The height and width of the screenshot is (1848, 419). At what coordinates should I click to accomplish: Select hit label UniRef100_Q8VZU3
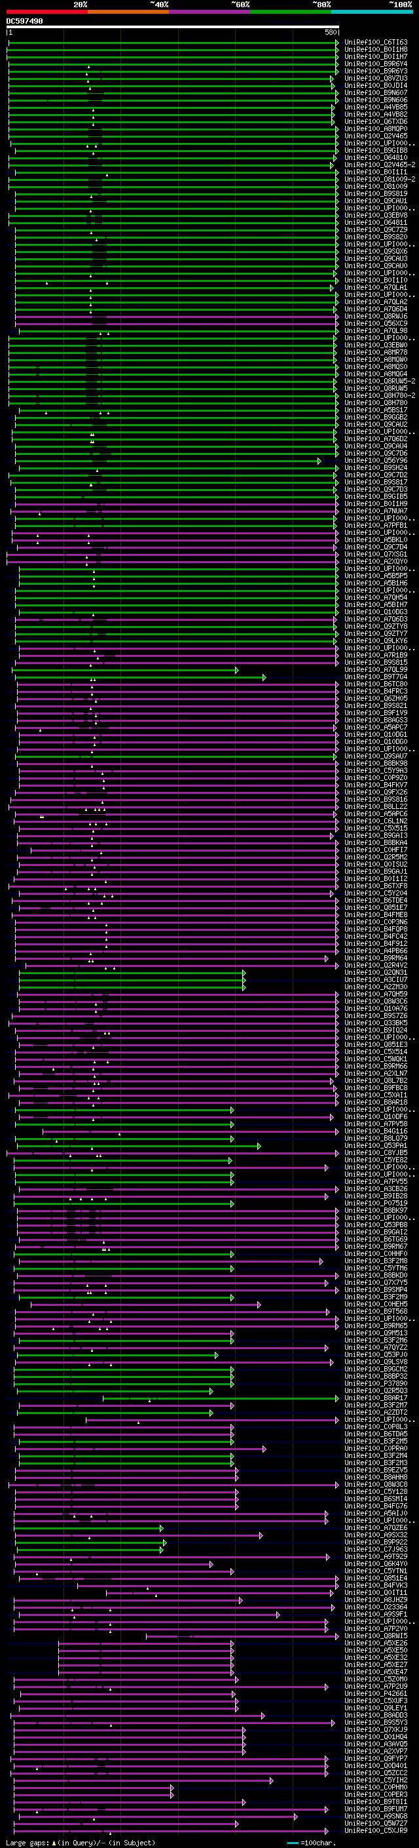376,78
